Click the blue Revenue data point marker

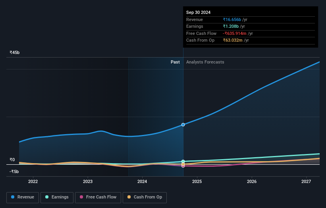tap(183, 125)
